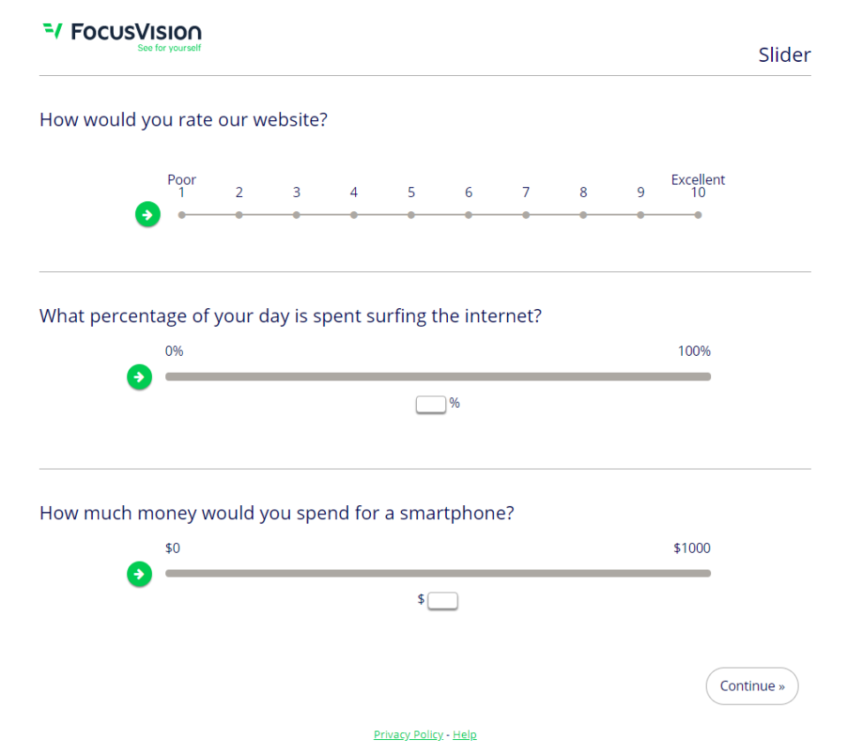The image size is (848, 755).
Task: Click the smartphone money slider track
Action: 438,574
